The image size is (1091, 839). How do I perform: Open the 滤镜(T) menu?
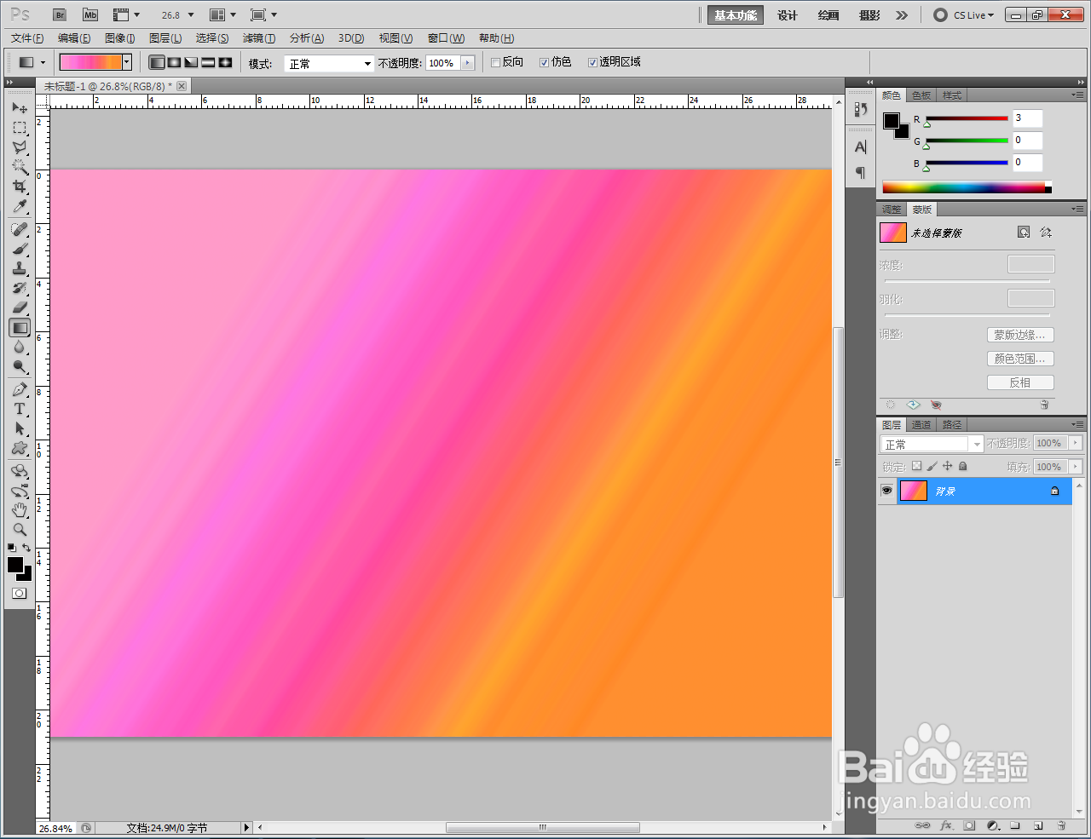tap(259, 38)
